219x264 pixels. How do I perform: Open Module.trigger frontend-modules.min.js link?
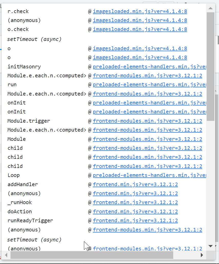(x=148, y=121)
